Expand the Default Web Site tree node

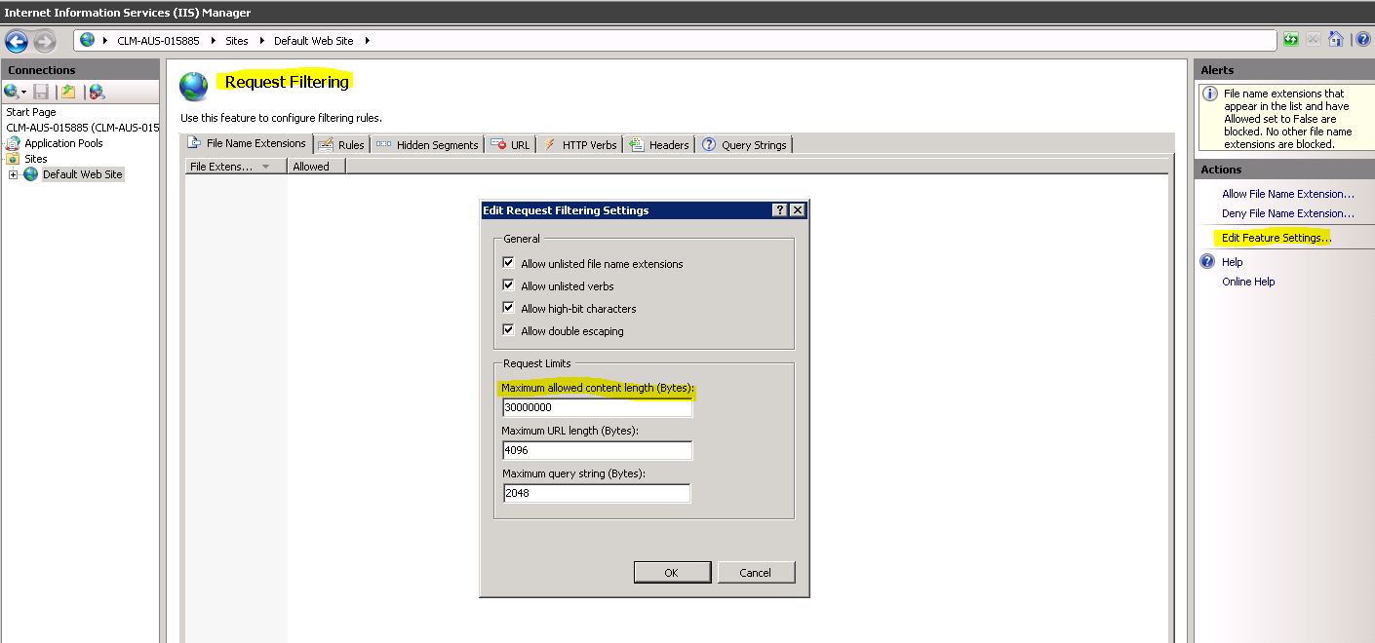coord(13,174)
